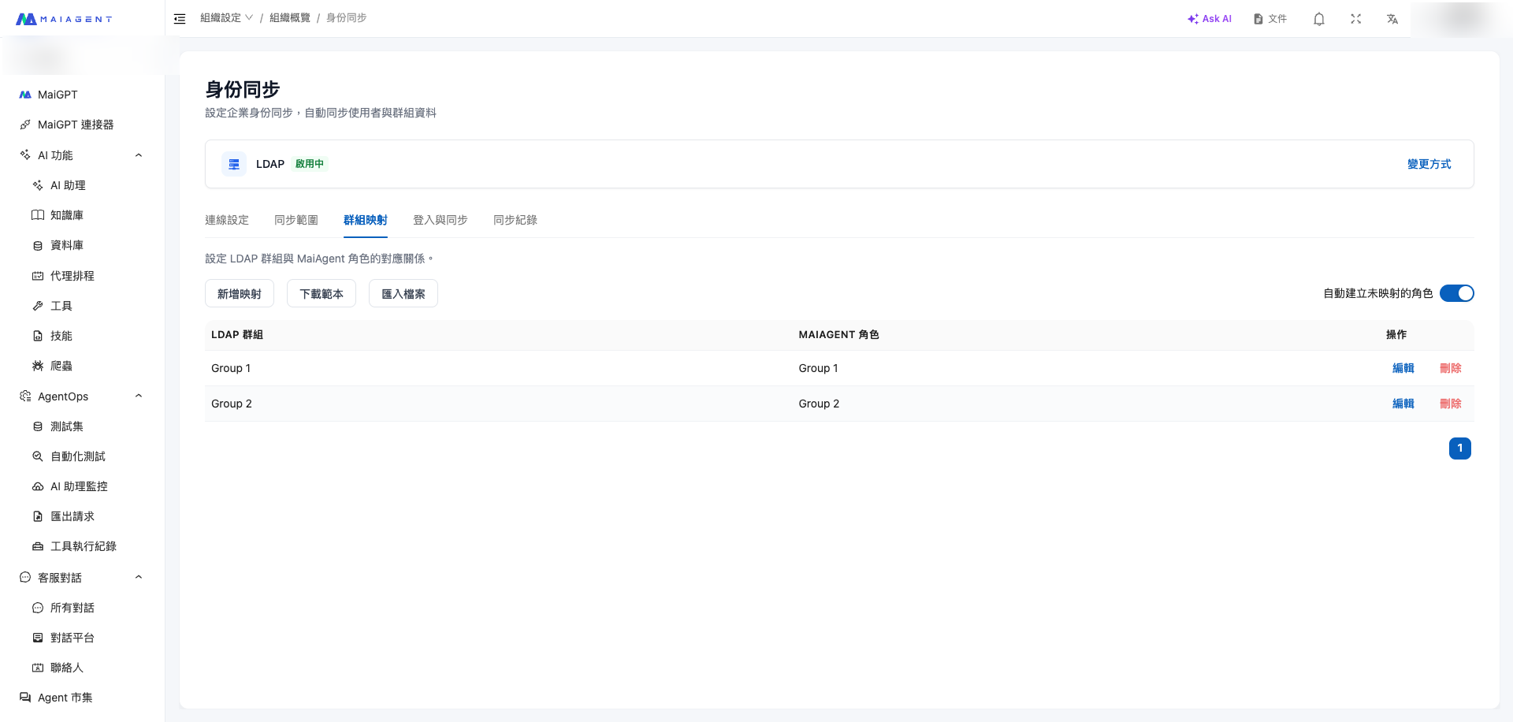
Task: Collapse the AI 功能 section
Action: (x=139, y=155)
